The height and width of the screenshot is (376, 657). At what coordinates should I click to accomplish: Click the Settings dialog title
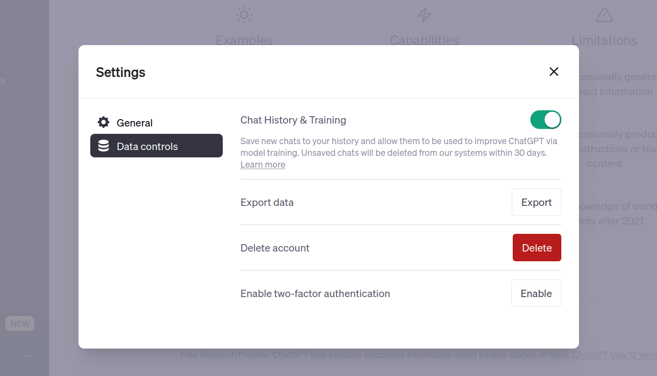(121, 73)
